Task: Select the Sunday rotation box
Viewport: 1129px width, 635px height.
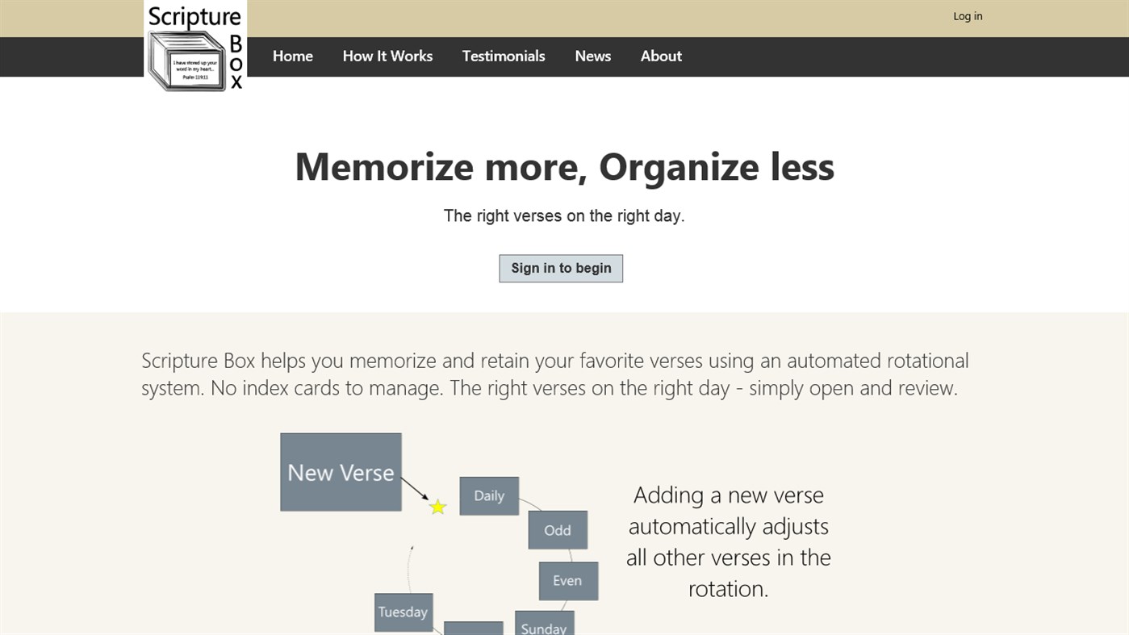Action: [x=544, y=625]
